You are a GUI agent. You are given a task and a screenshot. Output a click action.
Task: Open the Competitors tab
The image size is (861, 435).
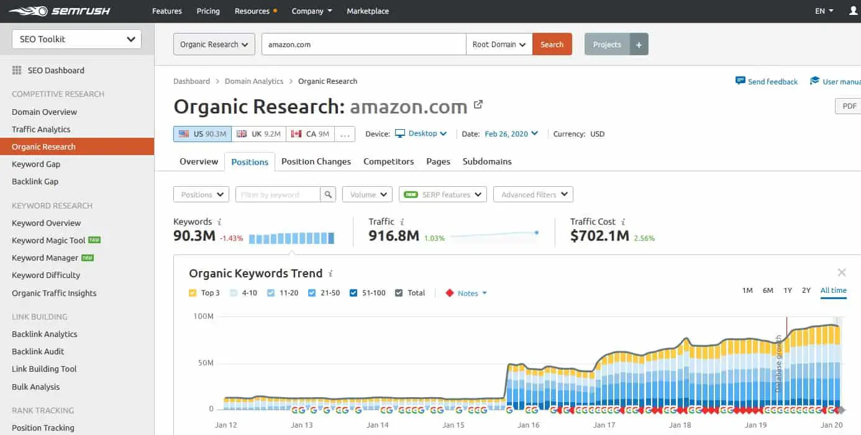tap(388, 161)
